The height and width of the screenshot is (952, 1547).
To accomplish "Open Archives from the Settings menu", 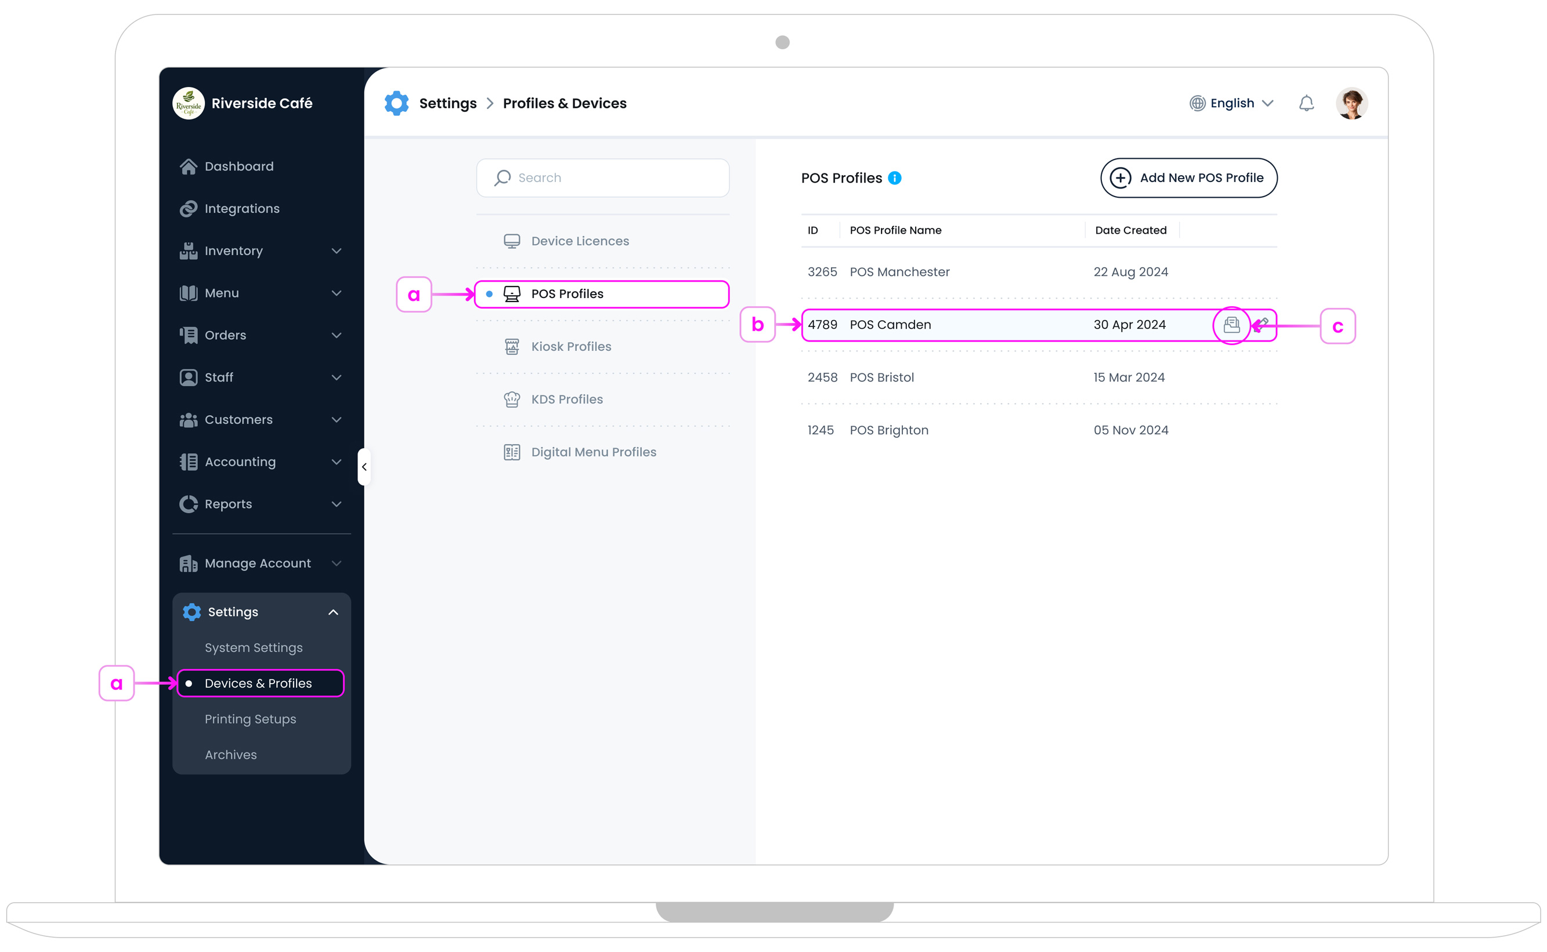I will coord(230,754).
